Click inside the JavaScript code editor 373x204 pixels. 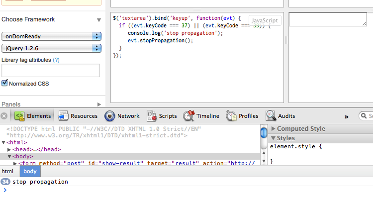pos(197,57)
